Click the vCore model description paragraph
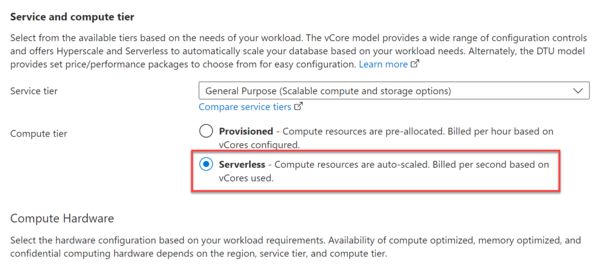The width and height of the screenshot is (603, 265). [x=294, y=50]
